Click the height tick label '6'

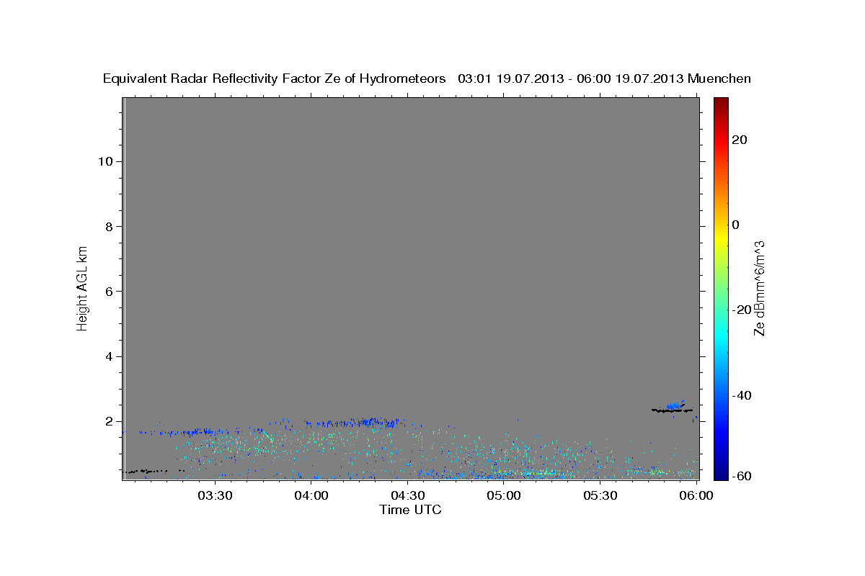point(109,291)
